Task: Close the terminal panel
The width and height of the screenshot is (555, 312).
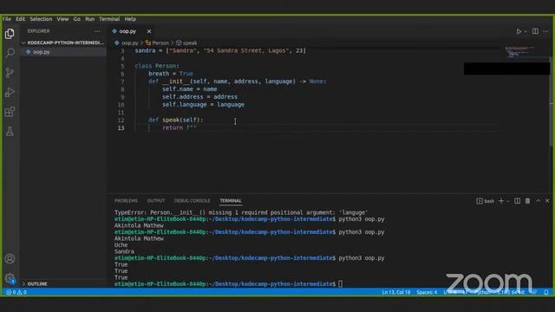Action: tap(547, 200)
